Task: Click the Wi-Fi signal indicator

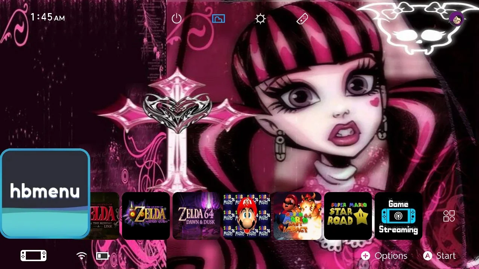Action: coord(82,256)
